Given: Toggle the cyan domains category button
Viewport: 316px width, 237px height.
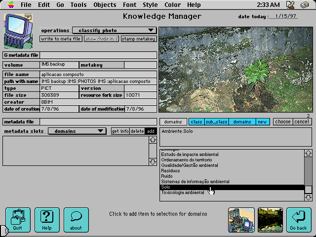Looking at the screenshot, I should click(x=242, y=122).
